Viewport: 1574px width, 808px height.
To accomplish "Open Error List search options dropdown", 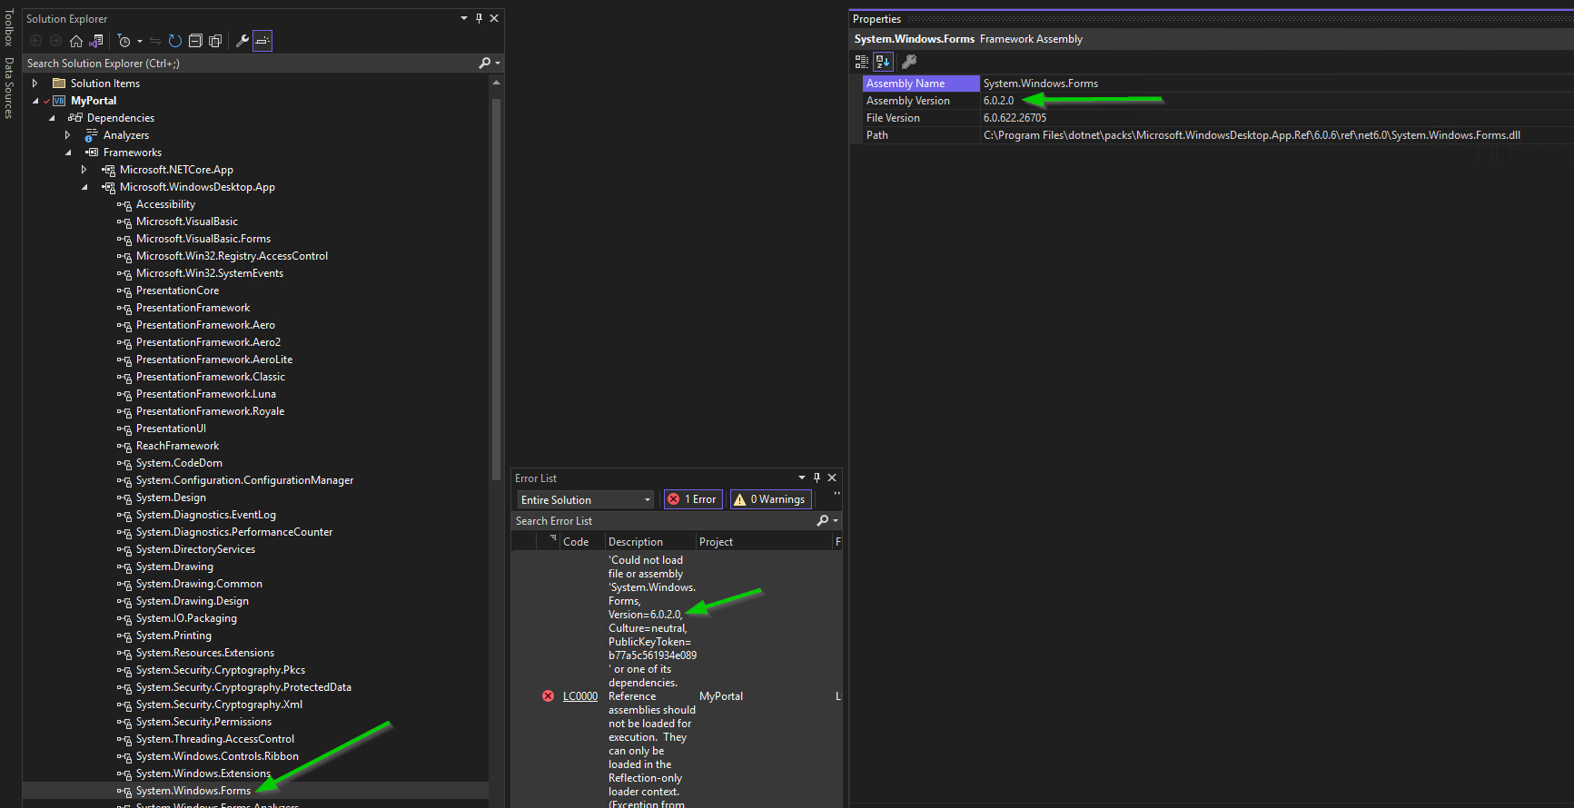I will 835,521.
